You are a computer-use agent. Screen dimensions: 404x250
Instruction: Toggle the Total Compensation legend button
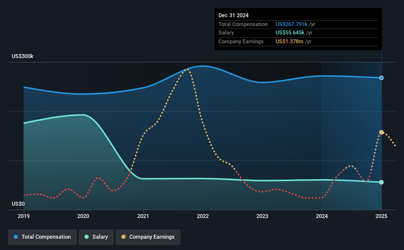pyautogui.click(x=42, y=237)
